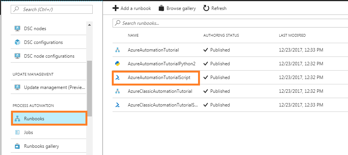
Task: Sort runbooks by the NAME column header
Action: click(x=133, y=36)
